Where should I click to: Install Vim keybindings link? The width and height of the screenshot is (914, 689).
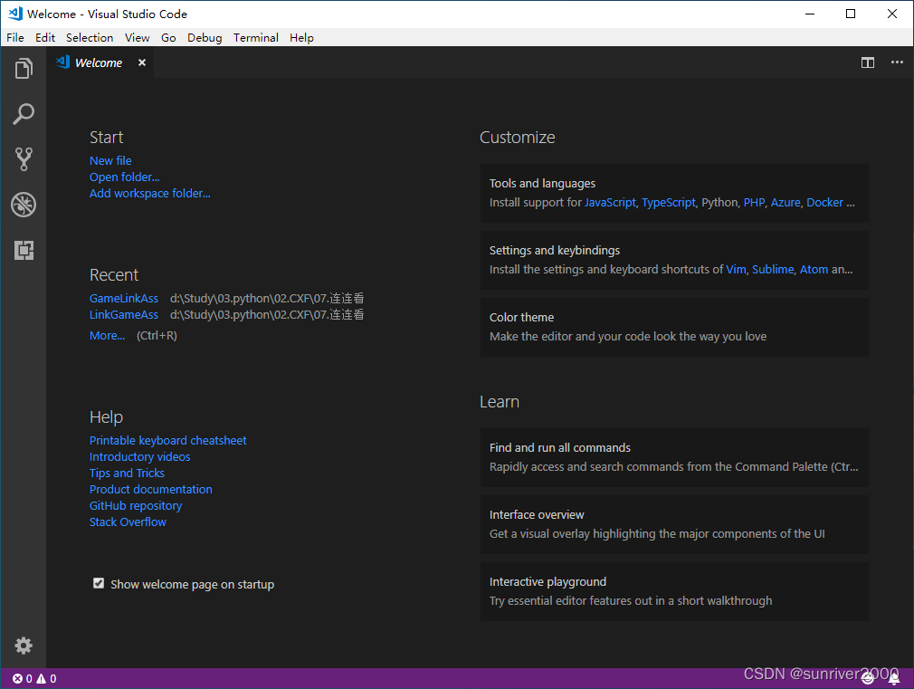click(736, 270)
